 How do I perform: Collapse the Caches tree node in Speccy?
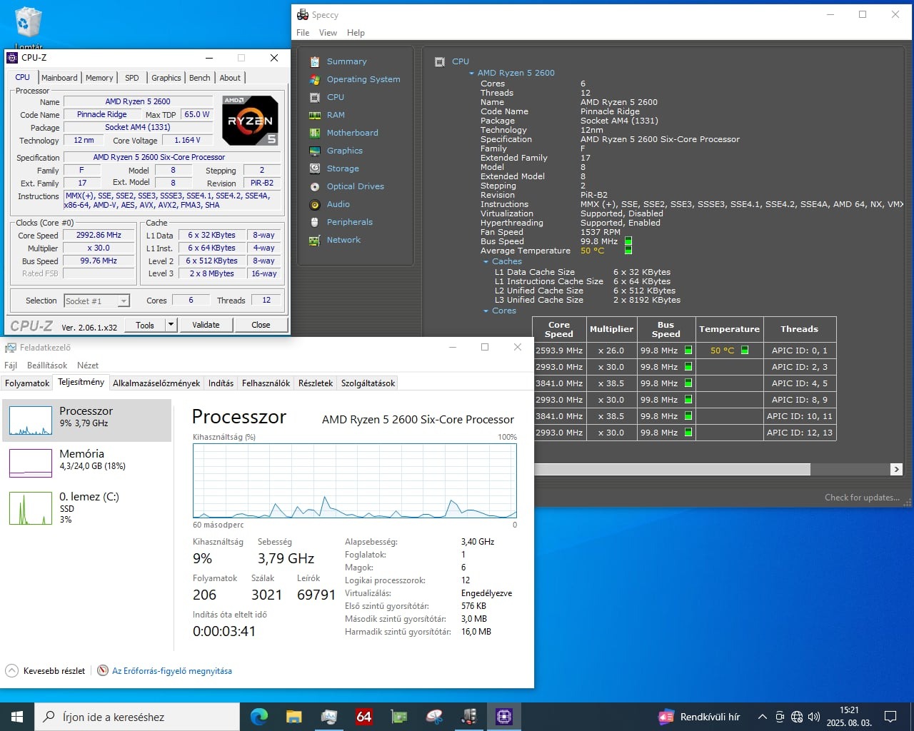(x=486, y=262)
